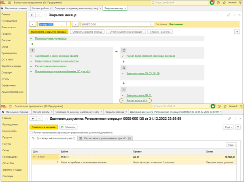
Task: Open the Расчет налога УСН link
Action: [137, 100]
